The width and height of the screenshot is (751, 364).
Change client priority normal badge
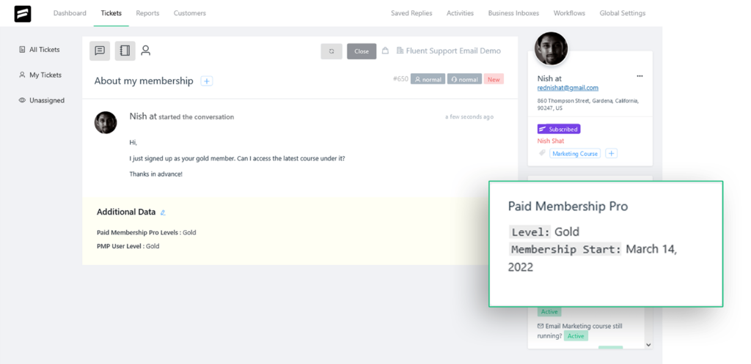pos(428,79)
